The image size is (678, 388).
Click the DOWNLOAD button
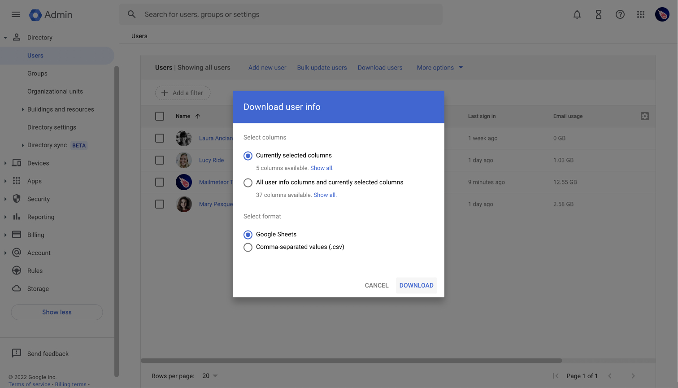416,285
